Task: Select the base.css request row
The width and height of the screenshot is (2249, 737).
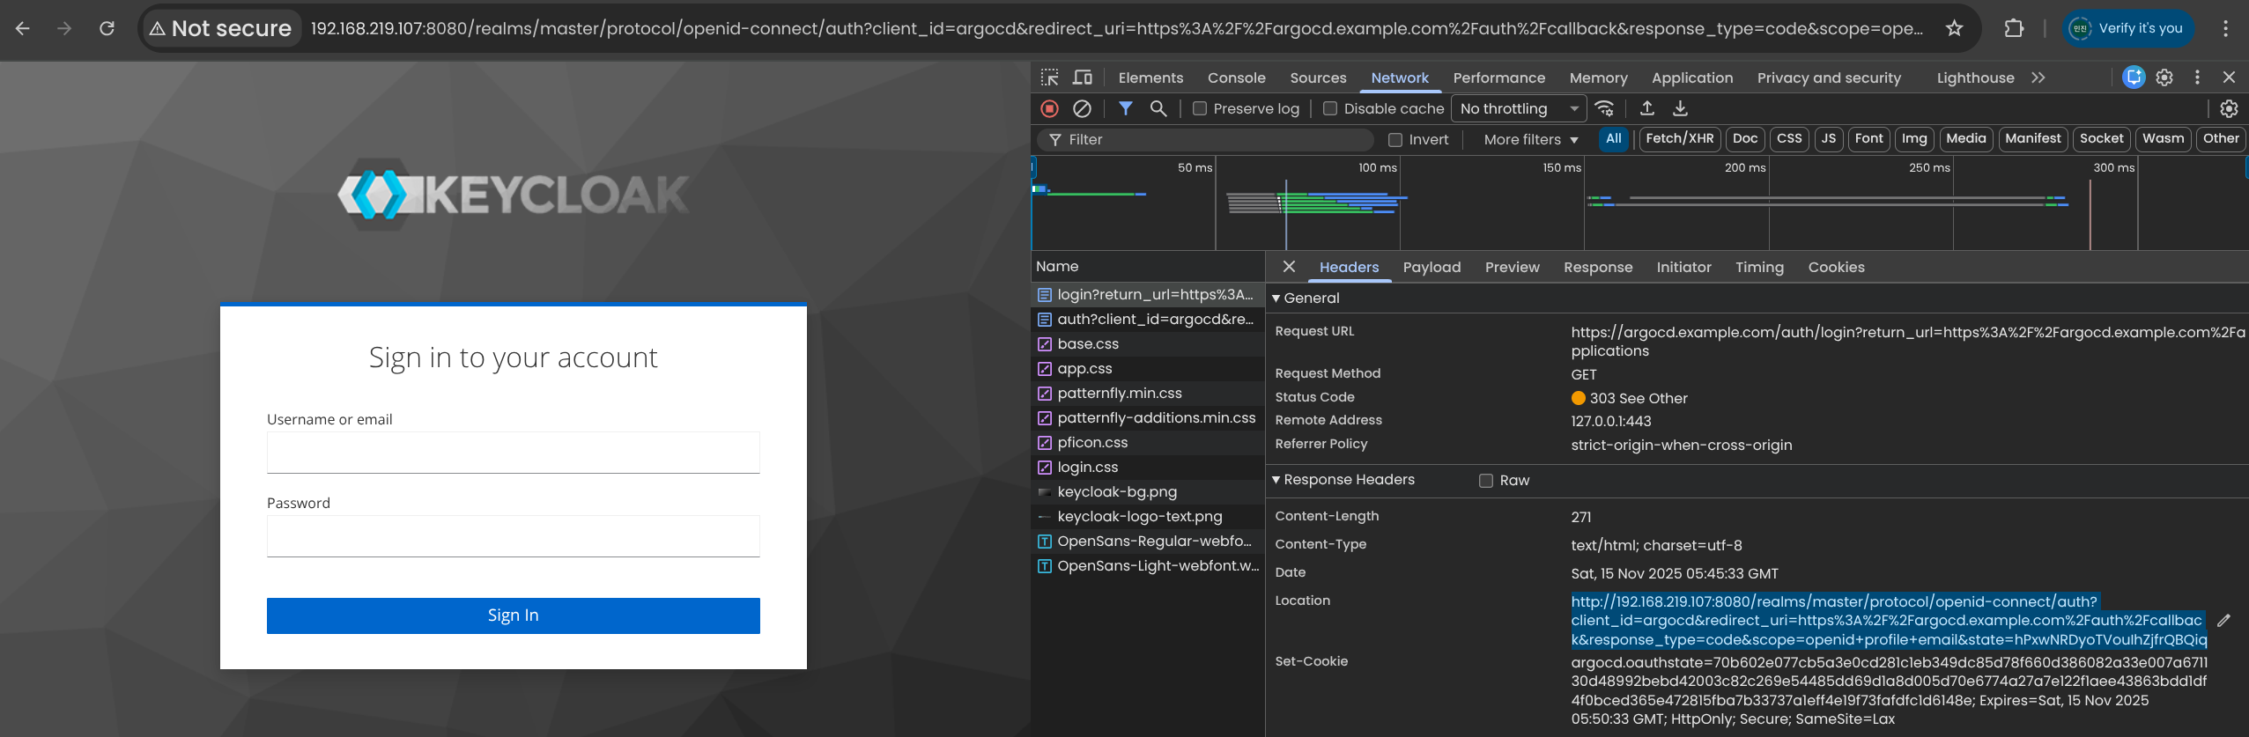Action: click(1148, 343)
